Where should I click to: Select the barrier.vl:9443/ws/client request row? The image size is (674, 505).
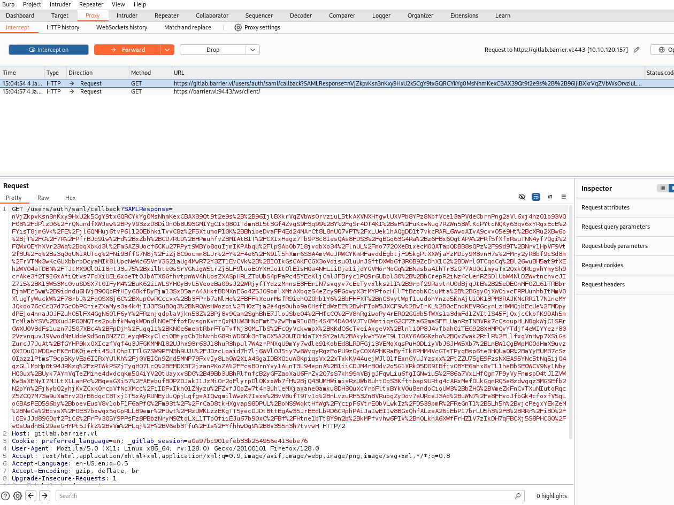click(x=337, y=91)
